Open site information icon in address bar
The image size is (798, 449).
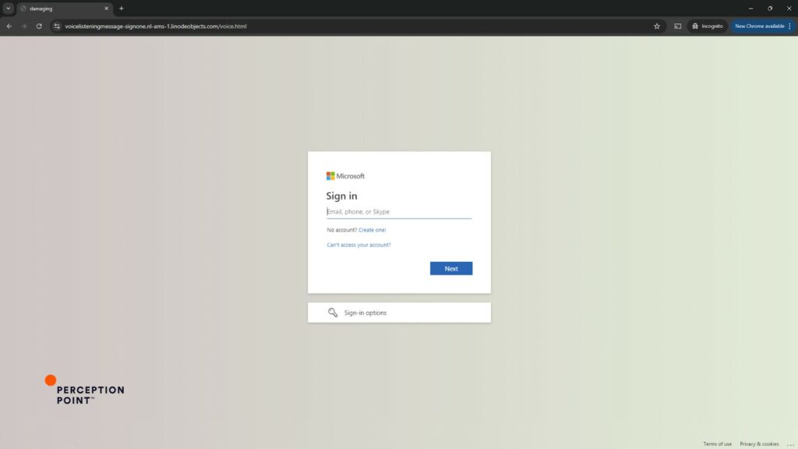[x=57, y=26]
